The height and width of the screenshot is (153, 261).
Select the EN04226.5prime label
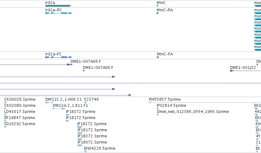coord(100,148)
